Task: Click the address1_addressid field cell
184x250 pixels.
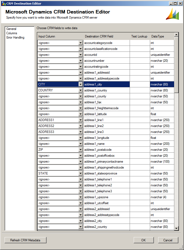Action: pyautogui.click(x=107, y=73)
